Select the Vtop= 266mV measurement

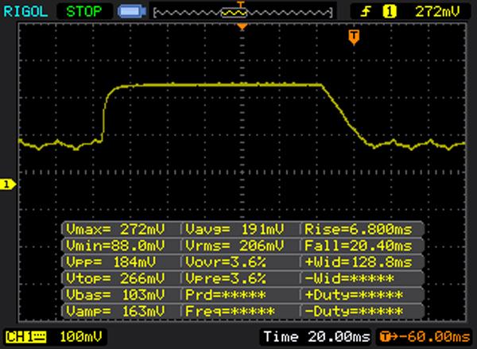(x=121, y=278)
